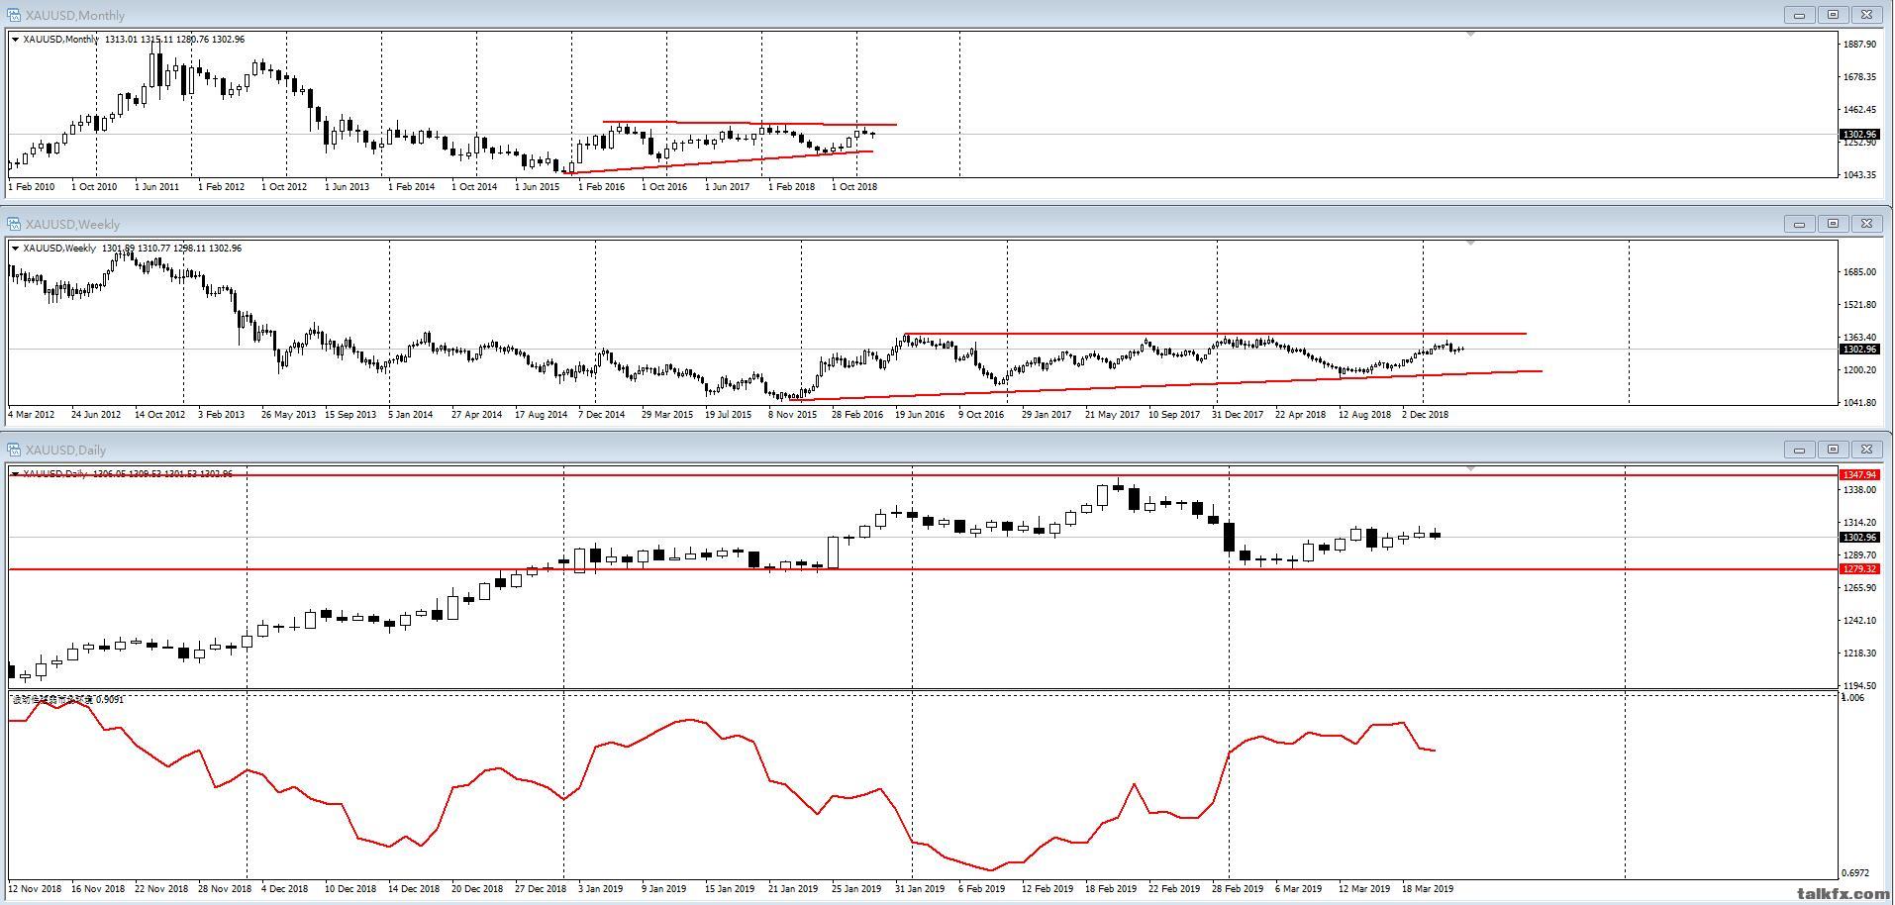The height and width of the screenshot is (905, 1895).
Task: Minimize the XAUUSD,Daily chart window
Action: click(x=1799, y=450)
